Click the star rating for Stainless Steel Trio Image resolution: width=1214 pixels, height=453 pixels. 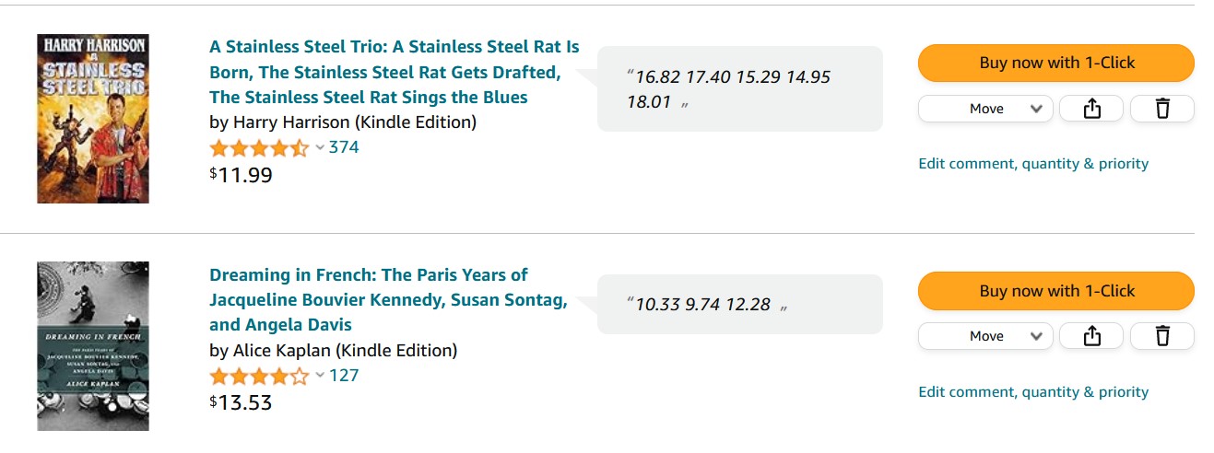tap(259, 147)
